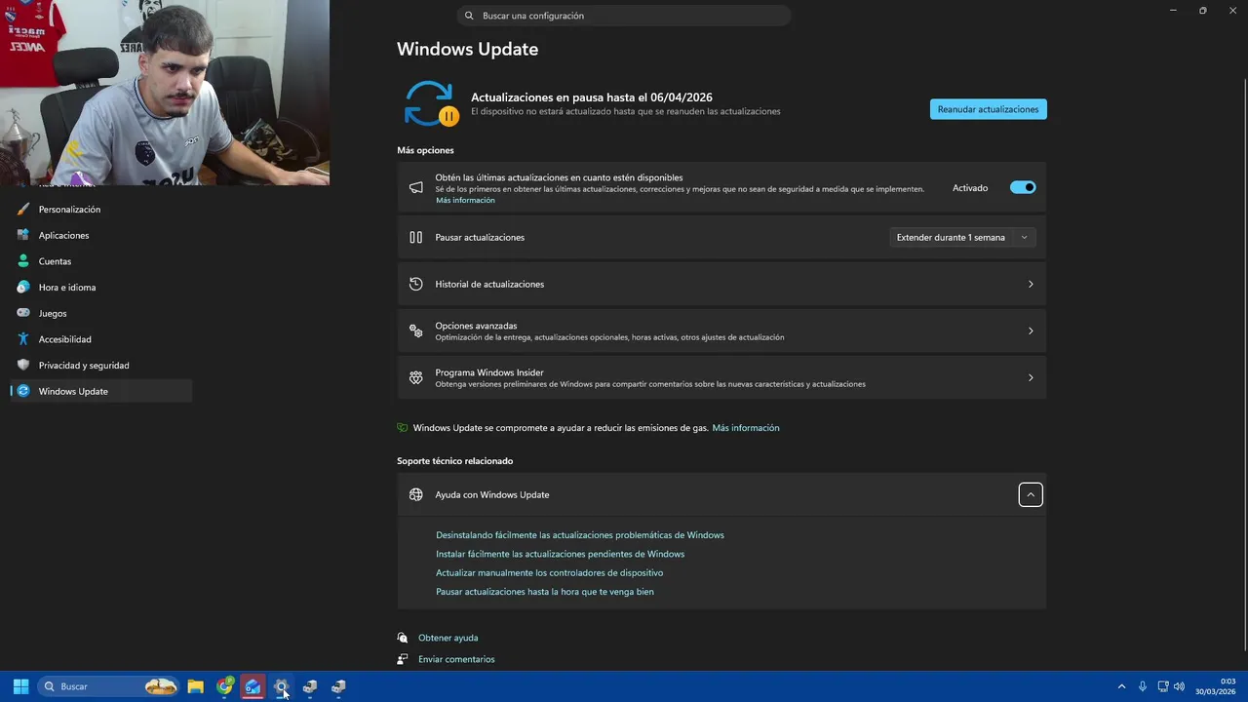Click the Reanudar actualizaciones button
Viewport: 1248px width, 702px height.
coord(988,109)
